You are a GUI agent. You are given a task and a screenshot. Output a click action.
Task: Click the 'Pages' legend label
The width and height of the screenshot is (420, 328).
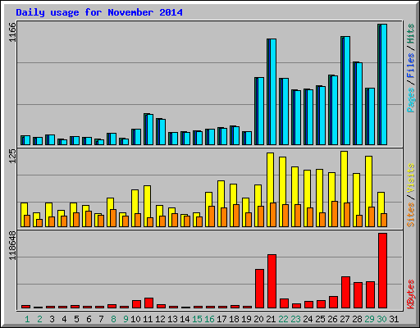point(410,100)
